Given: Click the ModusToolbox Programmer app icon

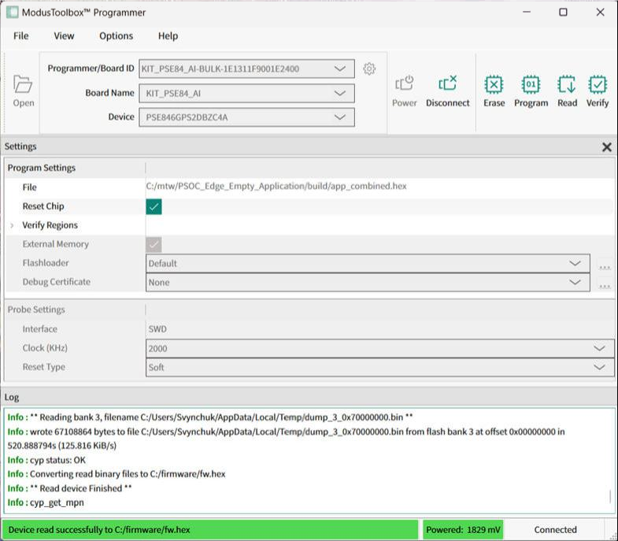Looking at the screenshot, I should tap(13, 13).
